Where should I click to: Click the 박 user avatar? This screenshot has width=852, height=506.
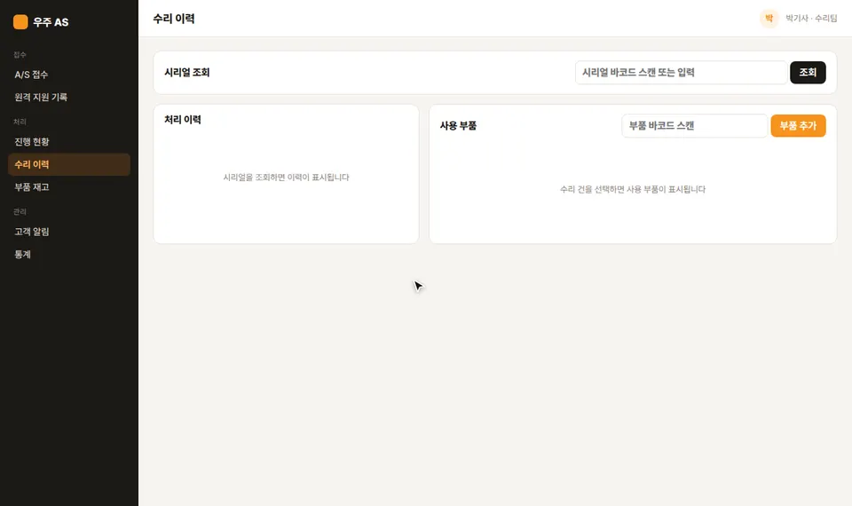(x=769, y=19)
